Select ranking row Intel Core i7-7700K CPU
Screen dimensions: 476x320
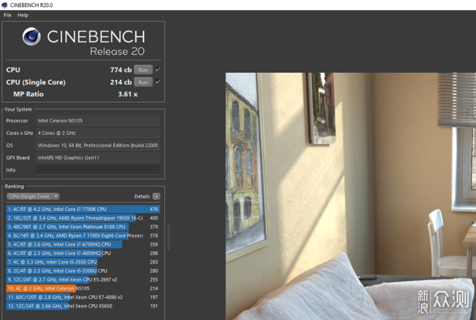(83, 209)
